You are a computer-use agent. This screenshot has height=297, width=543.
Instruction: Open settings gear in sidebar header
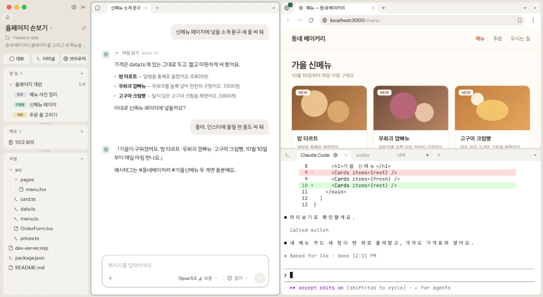[x=74, y=7]
